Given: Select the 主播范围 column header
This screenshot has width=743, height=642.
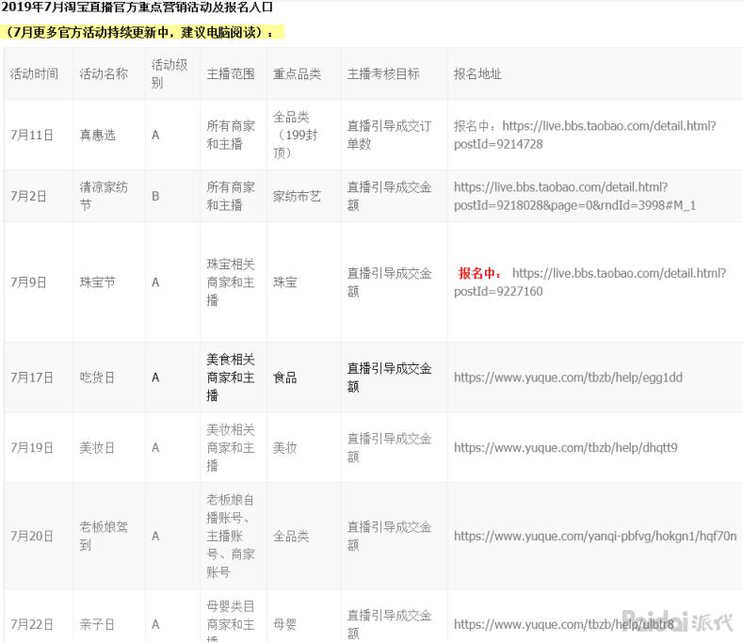Looking at the screenshot, I should (x=231, y=74).
